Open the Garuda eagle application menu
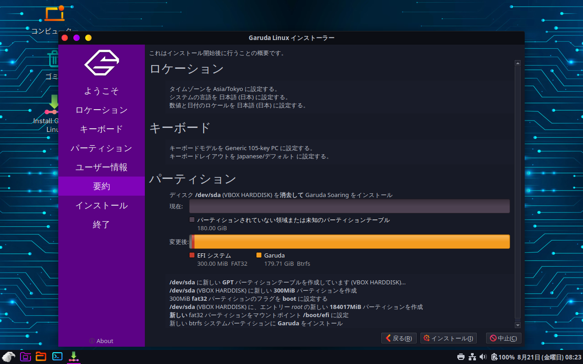Screen dimensions: 583x364 (x=8, y=357)
